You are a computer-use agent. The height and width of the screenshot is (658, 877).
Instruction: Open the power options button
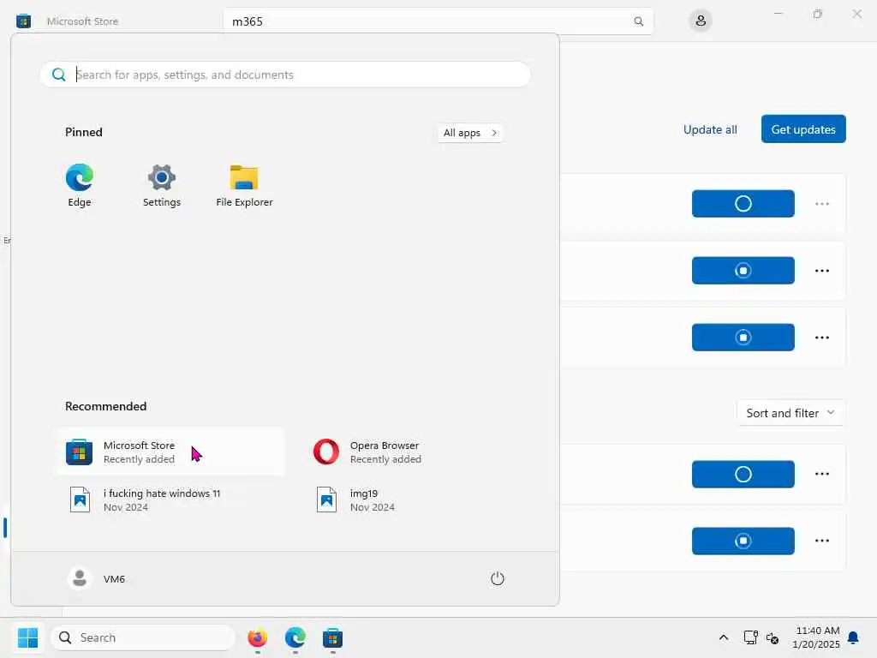tap(498, 578)
